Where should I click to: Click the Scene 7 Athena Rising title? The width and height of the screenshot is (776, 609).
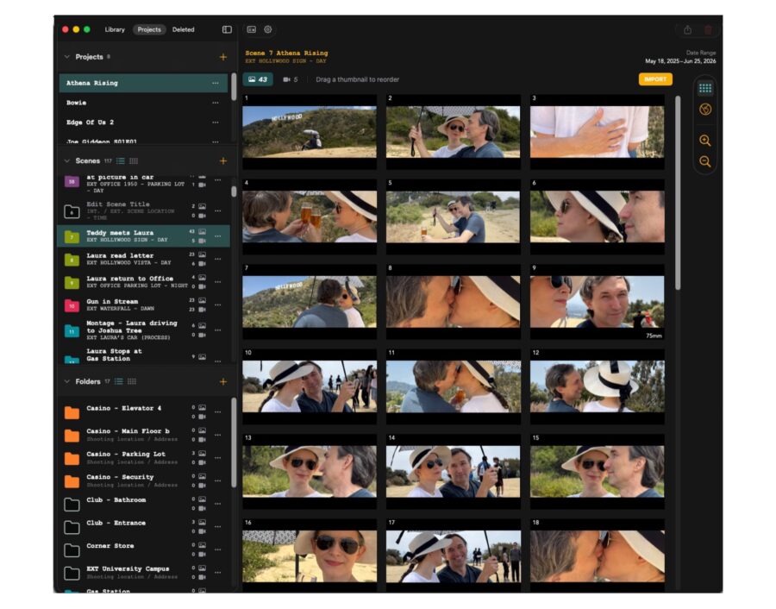pos(286,53)
